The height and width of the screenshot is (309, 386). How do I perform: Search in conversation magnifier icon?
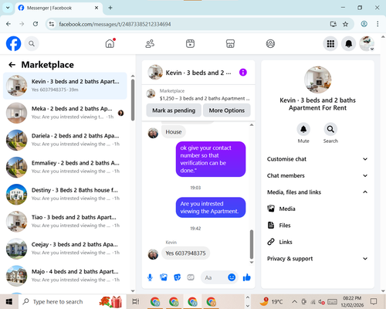tap(330, 129)
